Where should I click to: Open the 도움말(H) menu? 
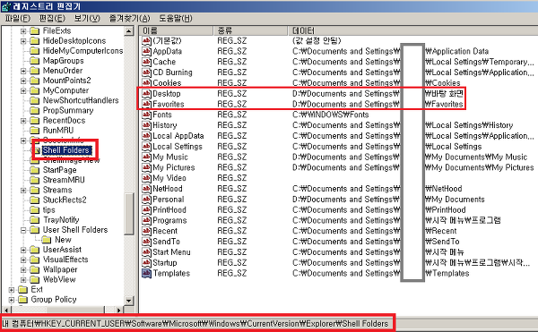pos(176,18)
